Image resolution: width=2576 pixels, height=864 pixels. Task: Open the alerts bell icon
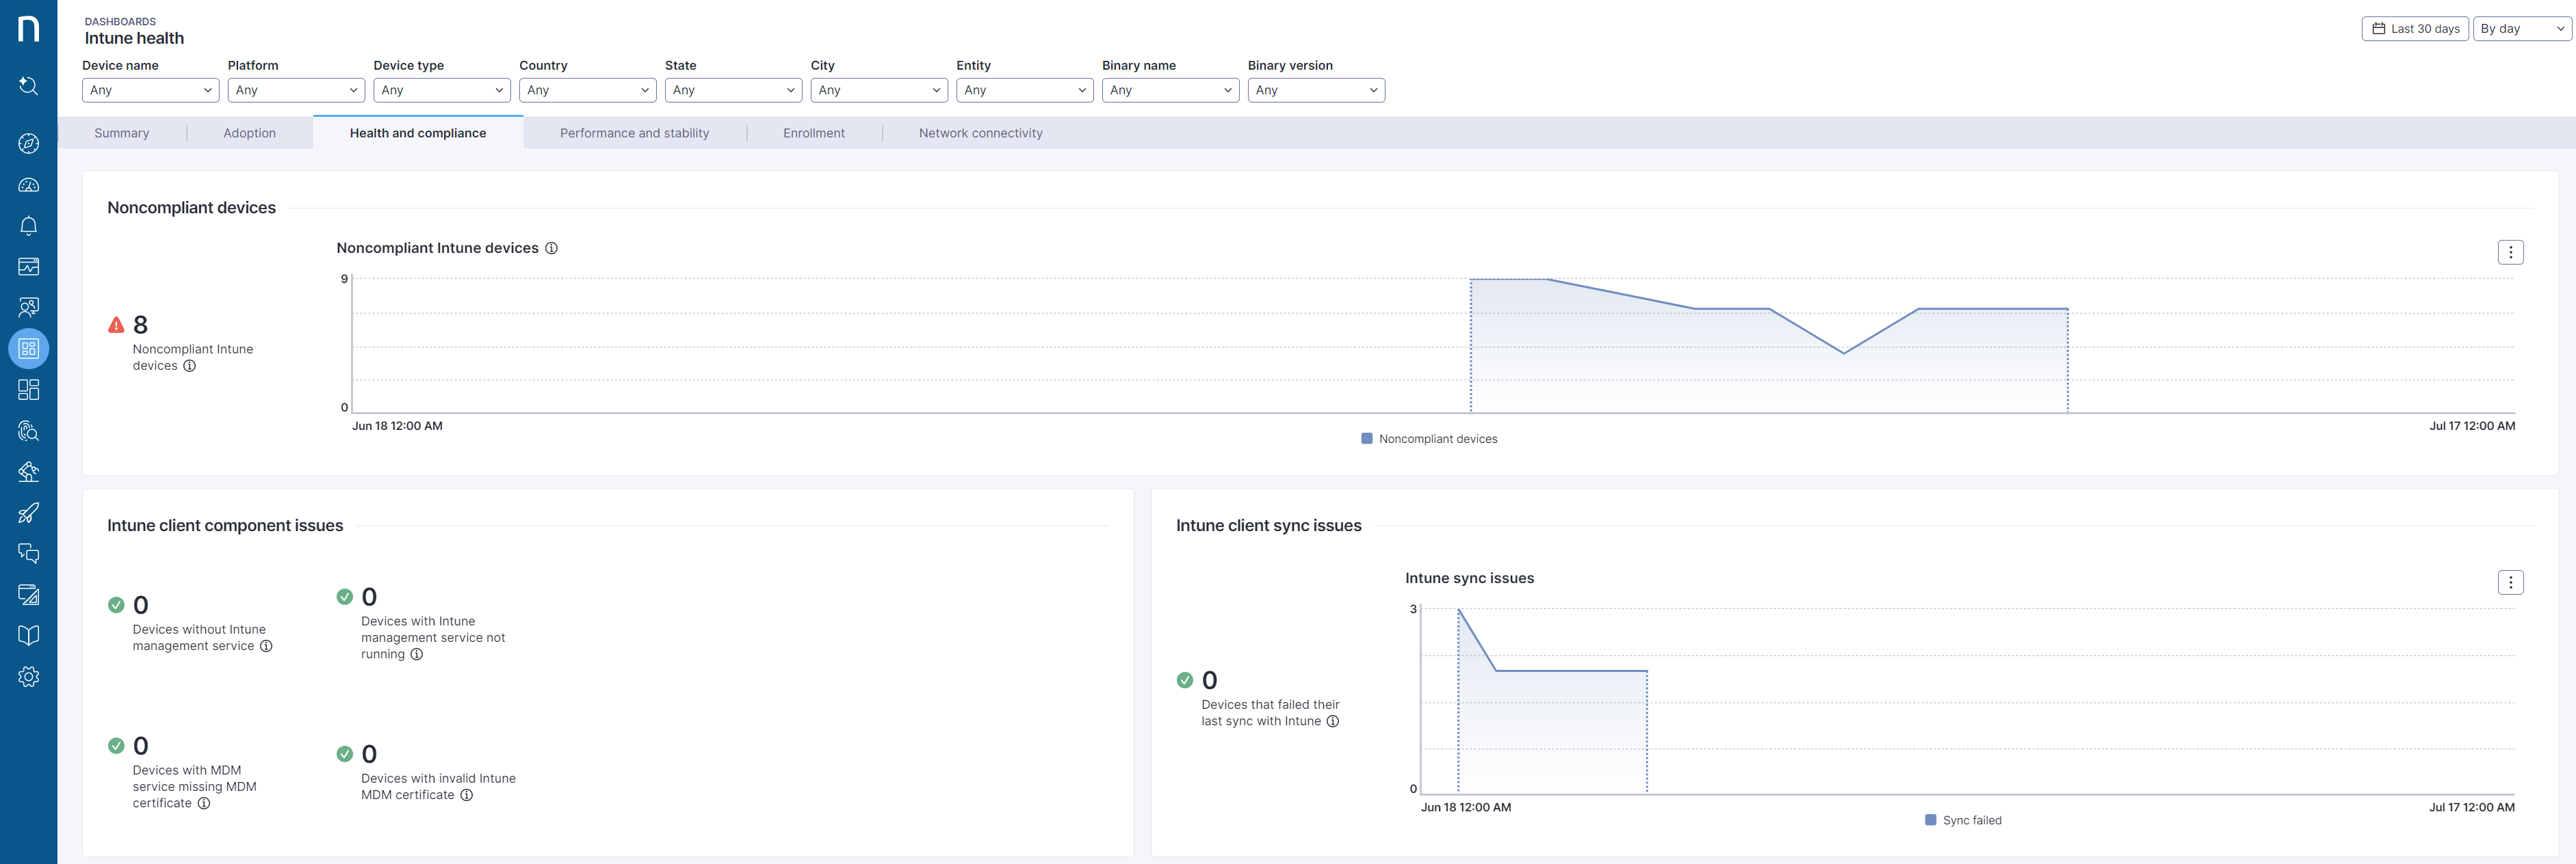click(x=28, y=226)
